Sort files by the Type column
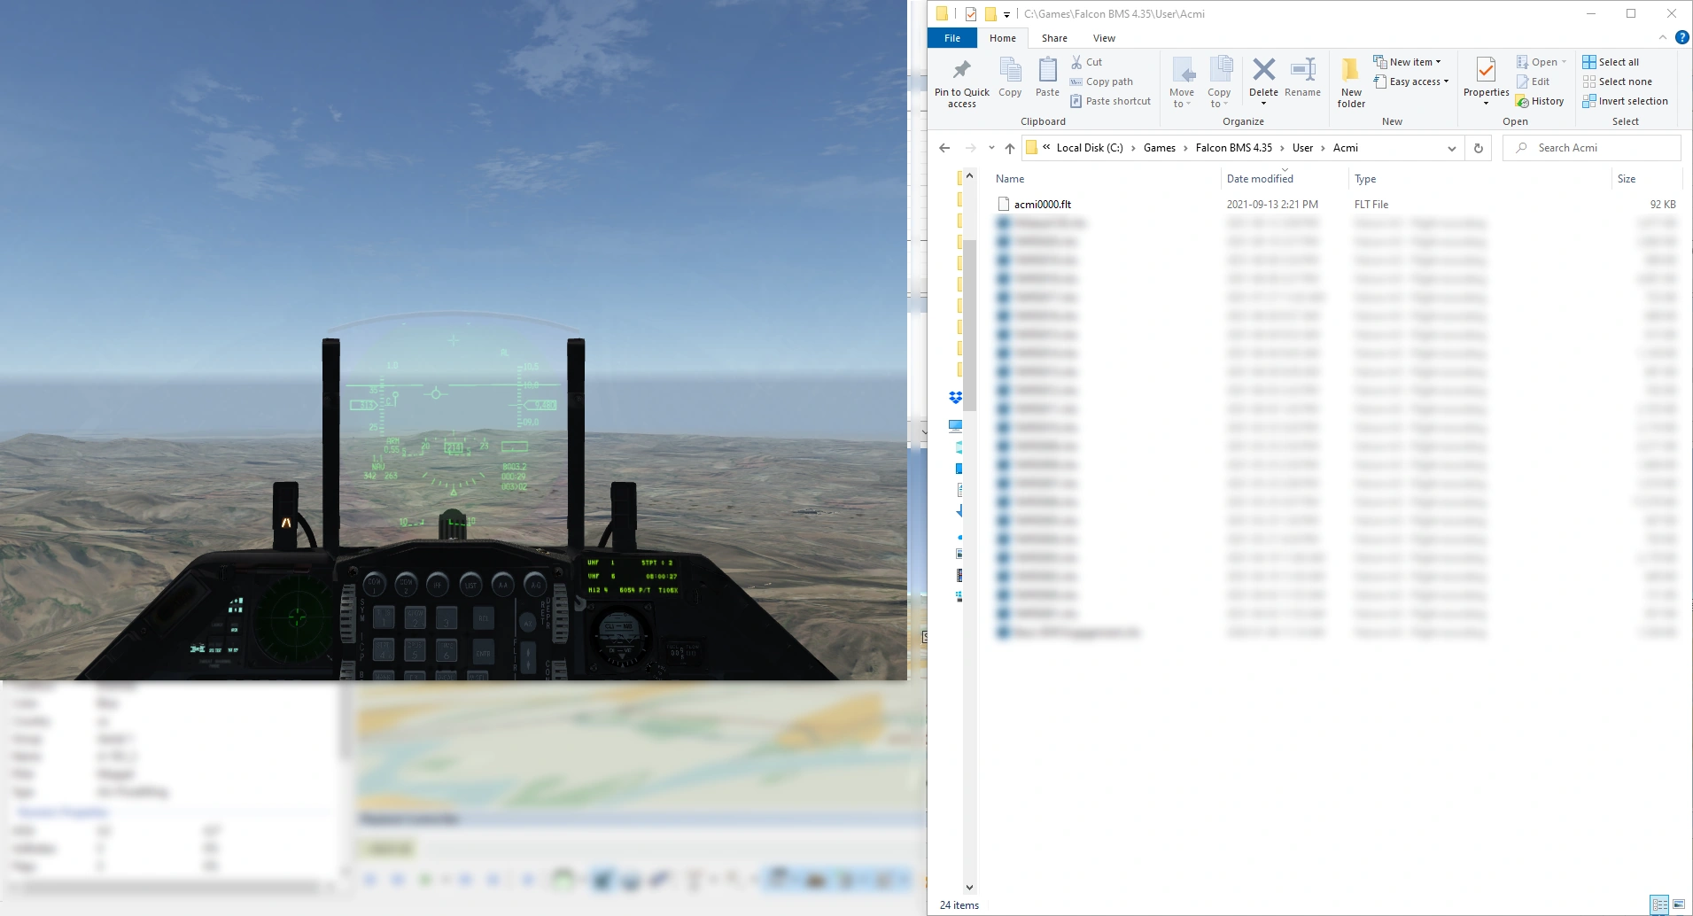 click(1479, 179)
